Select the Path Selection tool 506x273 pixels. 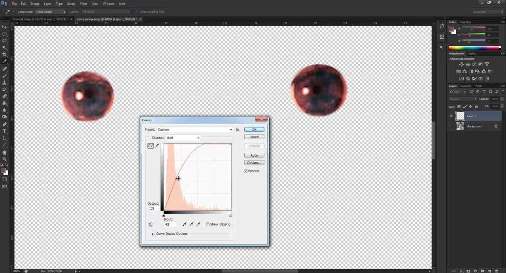coord(4,138)
